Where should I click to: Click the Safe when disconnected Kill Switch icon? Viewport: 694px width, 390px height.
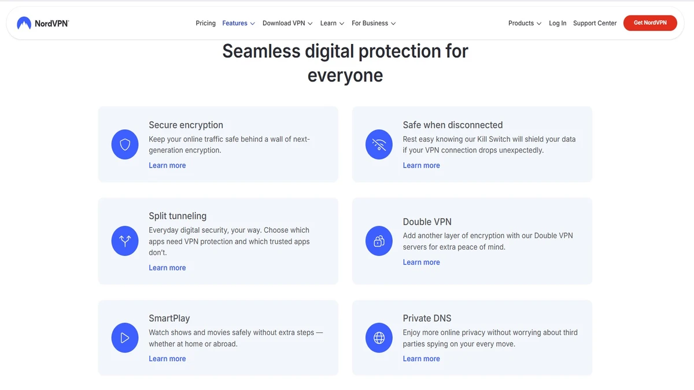coord(379,144)
